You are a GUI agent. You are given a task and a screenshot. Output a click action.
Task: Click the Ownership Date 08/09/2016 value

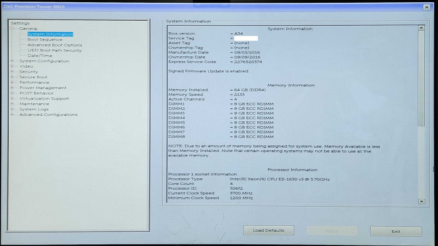[x=247, y=57]
